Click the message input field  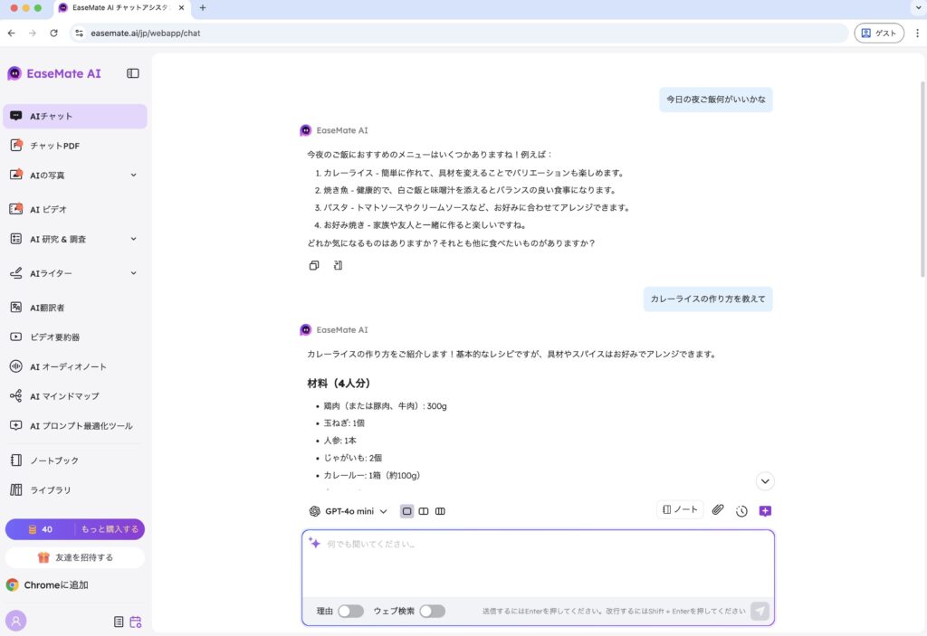(x=538, y=565)
